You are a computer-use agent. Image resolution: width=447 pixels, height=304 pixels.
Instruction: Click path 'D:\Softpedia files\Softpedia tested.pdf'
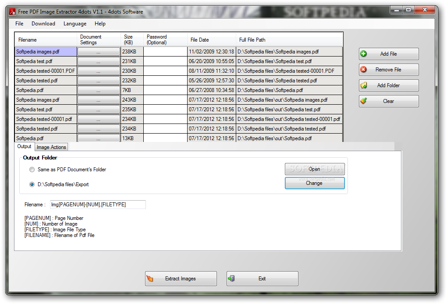coord(289,81)
